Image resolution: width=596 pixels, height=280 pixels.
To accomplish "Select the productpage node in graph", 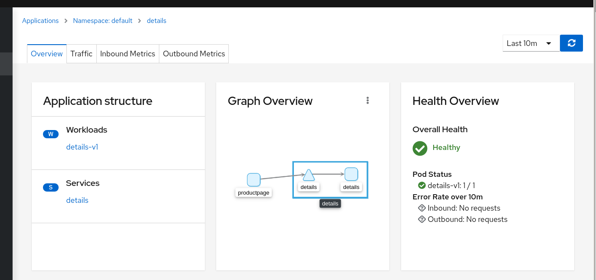I will tap(254, 179).
